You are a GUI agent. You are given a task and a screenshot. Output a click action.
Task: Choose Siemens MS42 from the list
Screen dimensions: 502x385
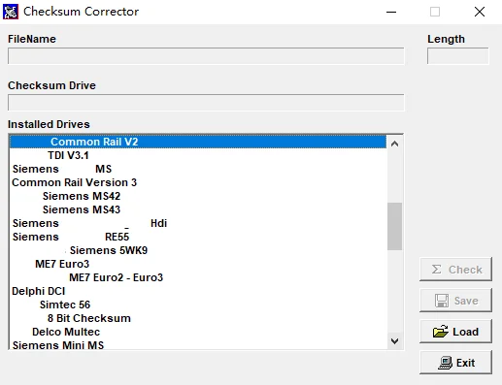(x=82, y=196)
